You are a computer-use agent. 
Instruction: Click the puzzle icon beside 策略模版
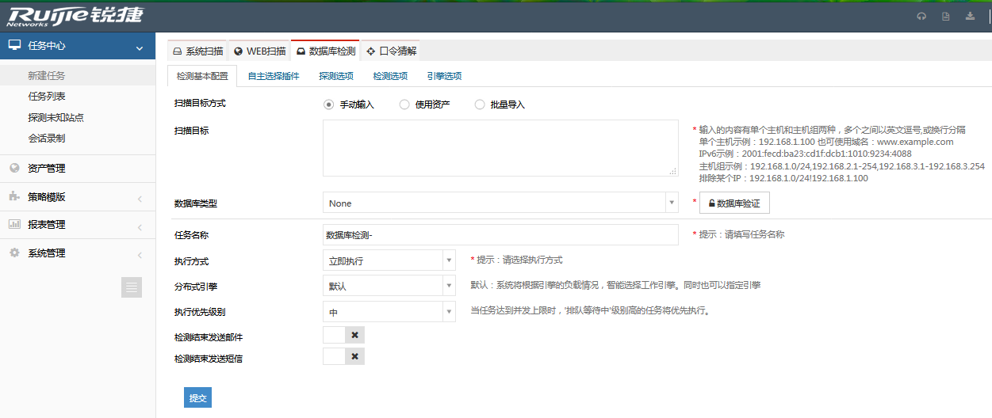[13, 196]
